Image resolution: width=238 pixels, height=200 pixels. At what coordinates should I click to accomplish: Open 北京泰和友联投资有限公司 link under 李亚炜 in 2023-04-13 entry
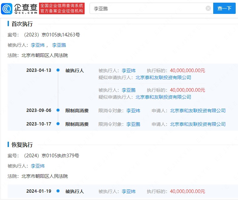coord(163,77)
